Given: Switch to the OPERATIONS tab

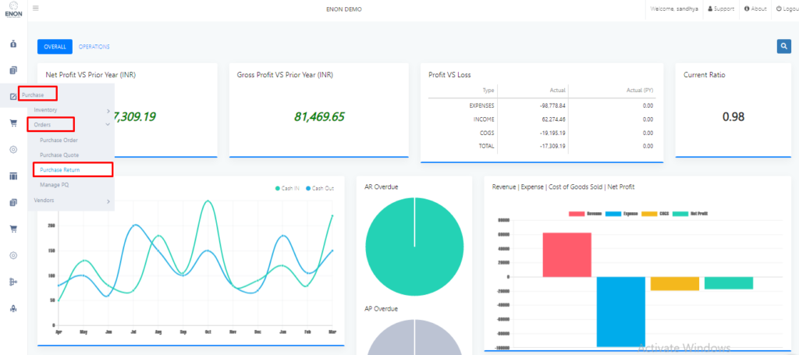Looking at the screenshot, I should click(94, 47).
